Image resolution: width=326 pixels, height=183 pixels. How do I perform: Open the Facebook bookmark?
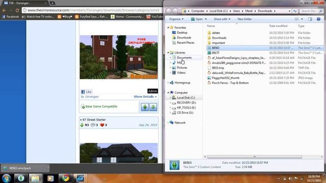pos(10,17)
